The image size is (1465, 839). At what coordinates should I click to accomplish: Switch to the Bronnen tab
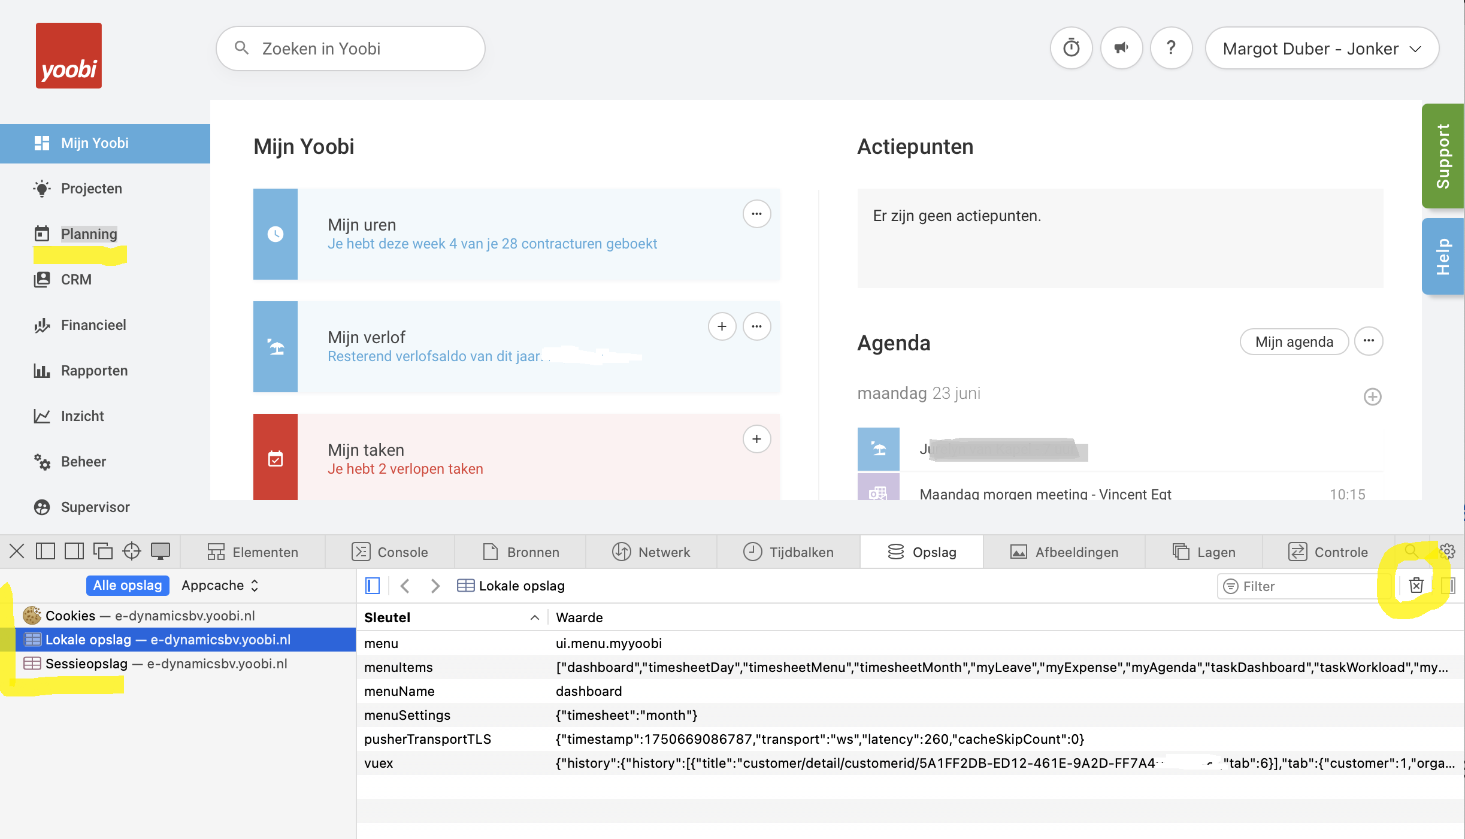click(x=521, y=552)
